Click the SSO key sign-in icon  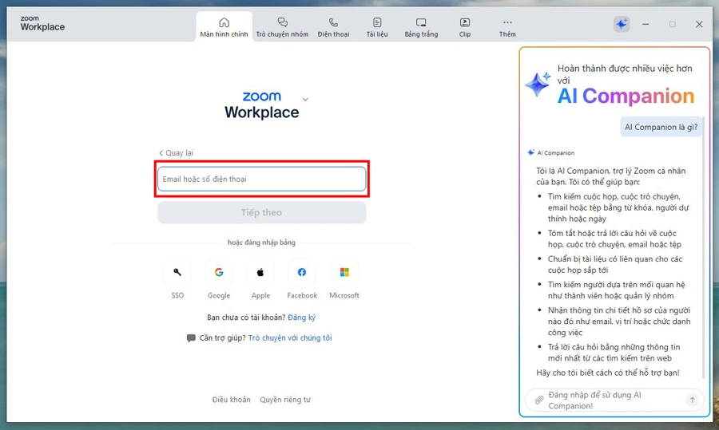177,273
